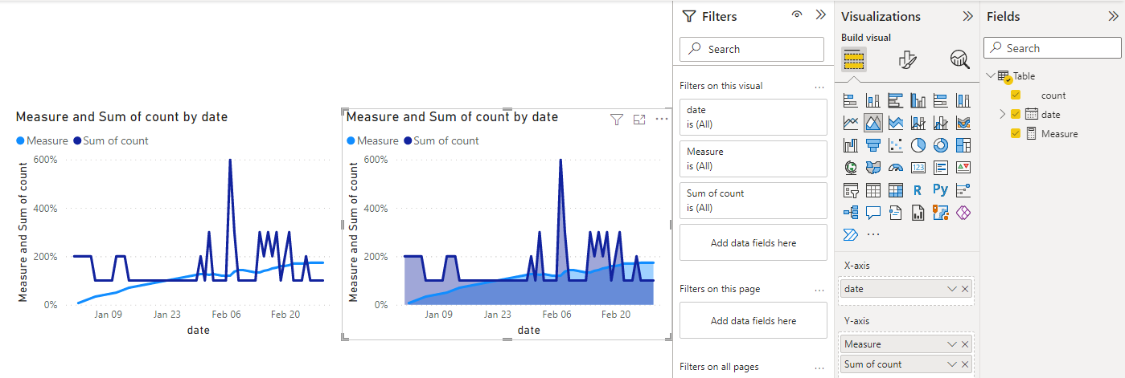Screen dimensions: 1125x378
Task: Collapse the Visualizations pane
Action: pyautogui.click(x=967, y=16)
